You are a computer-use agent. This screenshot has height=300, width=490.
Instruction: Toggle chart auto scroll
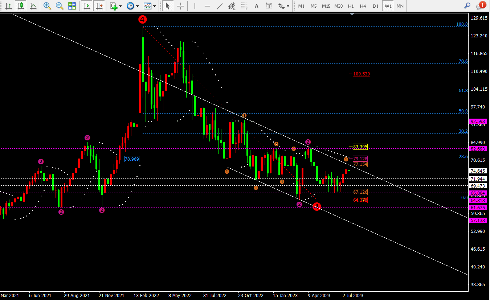pyautogui.click(x=86, y=6)
